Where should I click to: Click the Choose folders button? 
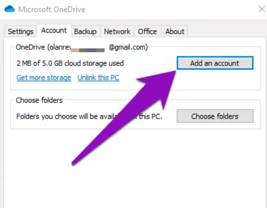[215, 116]
